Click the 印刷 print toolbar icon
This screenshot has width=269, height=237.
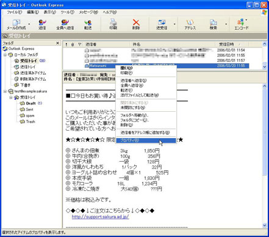113,24
